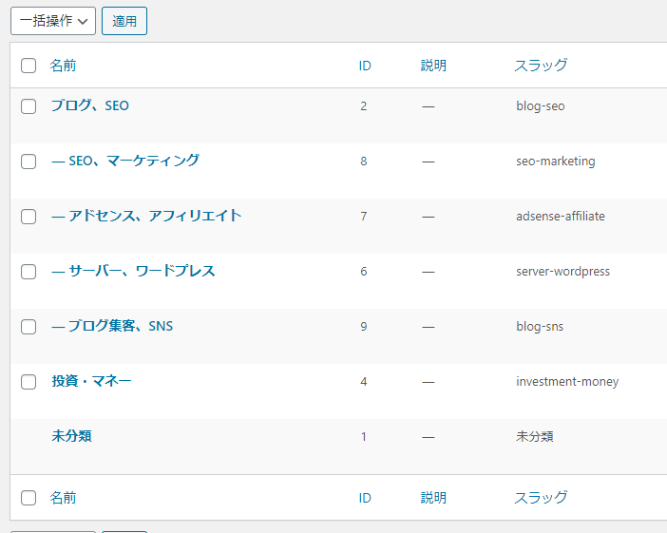Toggle the select-all checkbox in header

[x=29, y=66]
